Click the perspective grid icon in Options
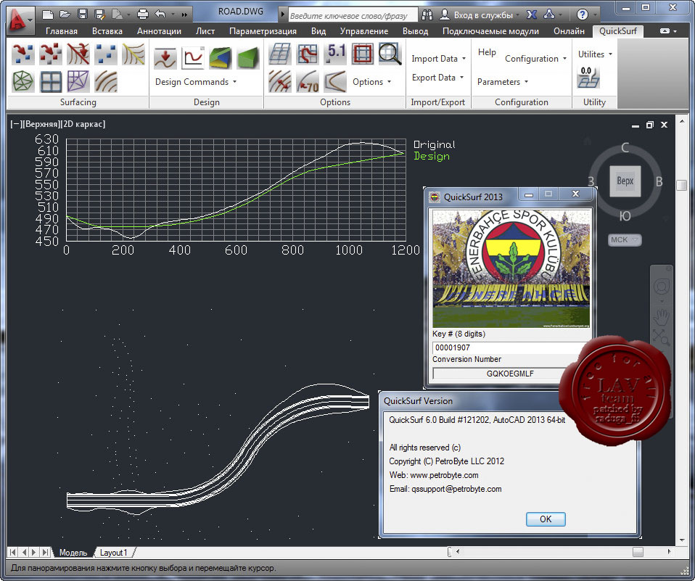 (x=280, y=54)
